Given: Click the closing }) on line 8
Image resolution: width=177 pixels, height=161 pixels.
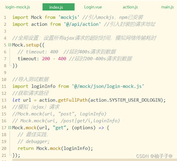Looking at the screenshot, I should coord(15,66).
